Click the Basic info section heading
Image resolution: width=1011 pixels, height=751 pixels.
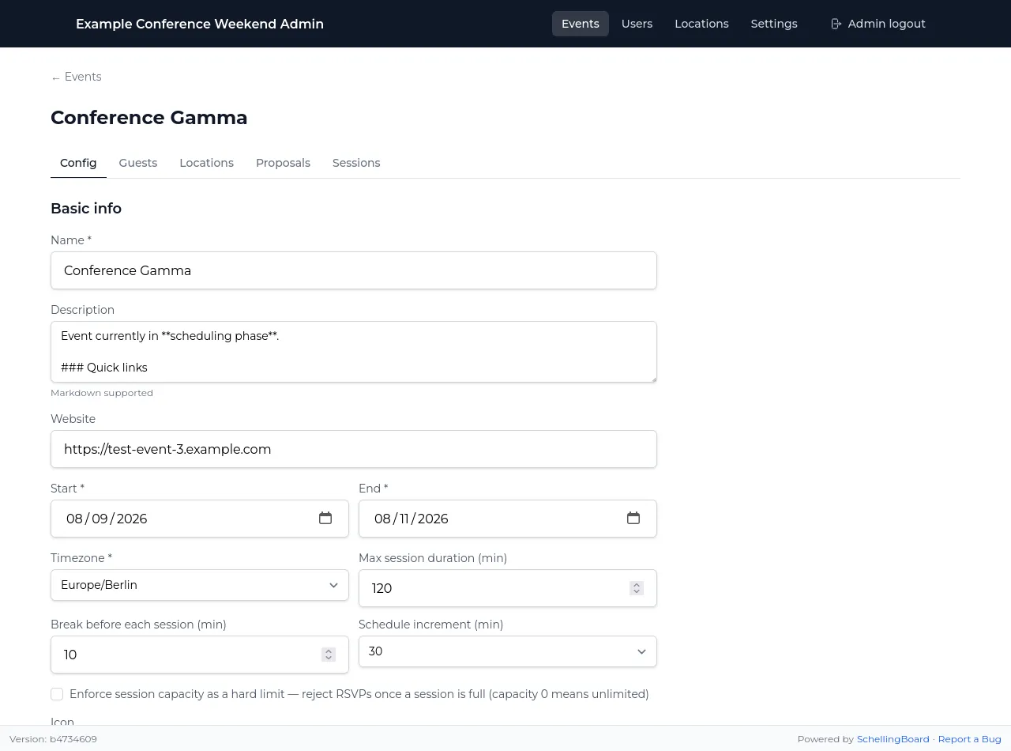click(86, 209)
